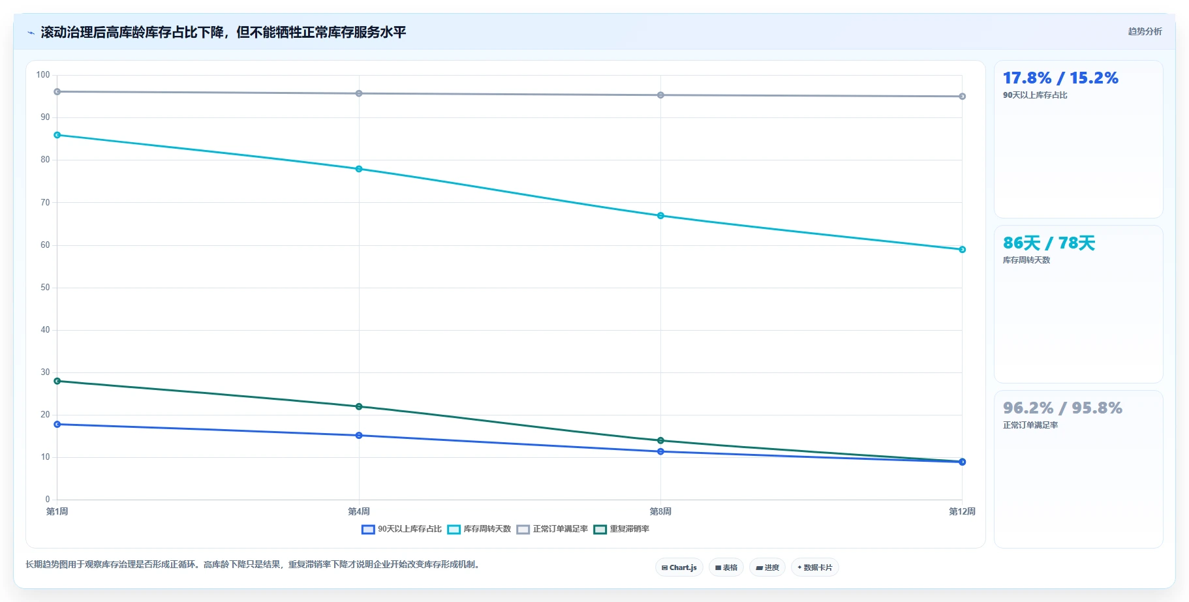Click the 0 y-axis tick label
The height and width of the screenshot is (602, 1189).
pyautogui.click(x=48, y=500)
